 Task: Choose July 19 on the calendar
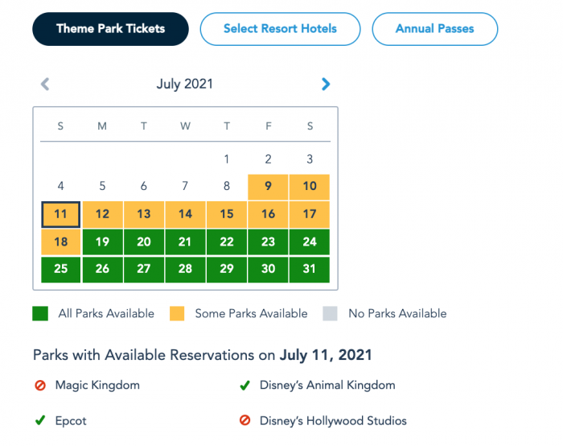[102, 242]
